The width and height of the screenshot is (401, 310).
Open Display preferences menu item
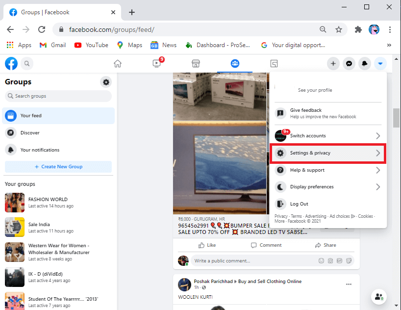point(327,187)
